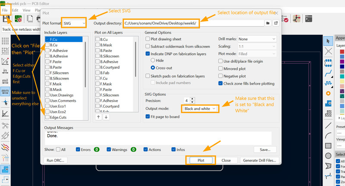Image resolution: width=345 pixels, height=186 pixels.
Task: Select the draw arc tool
Action: (x=328, y=135)
